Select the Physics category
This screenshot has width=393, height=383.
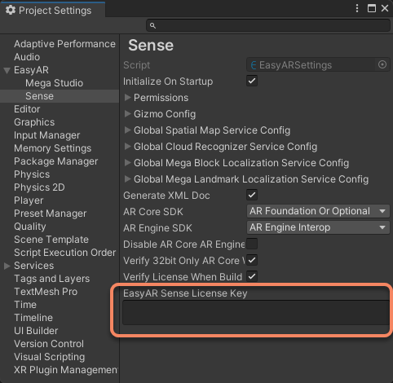click(32, 174)
